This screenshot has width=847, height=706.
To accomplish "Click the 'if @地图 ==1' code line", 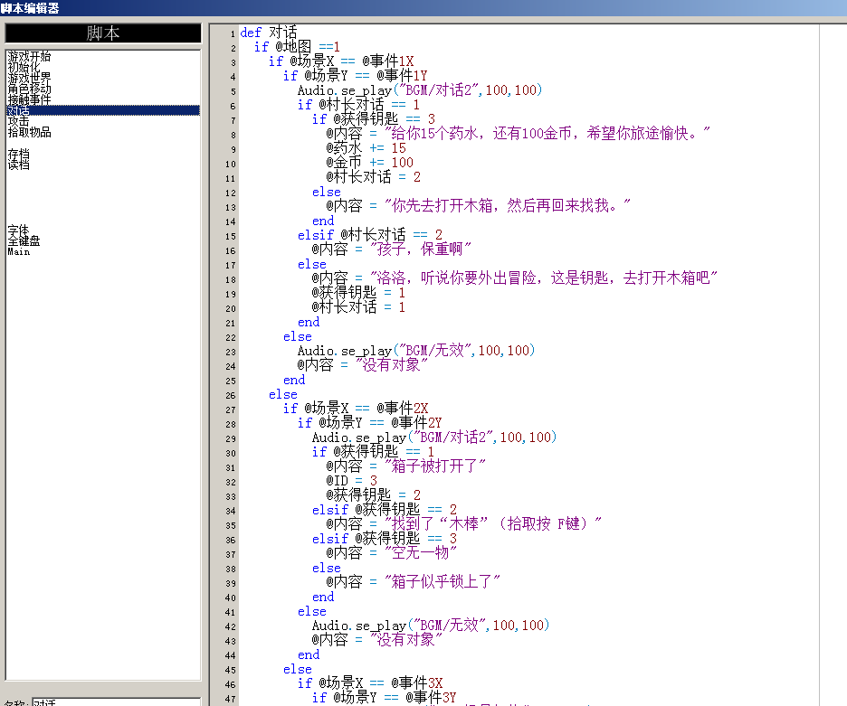I will click(297, 47).
